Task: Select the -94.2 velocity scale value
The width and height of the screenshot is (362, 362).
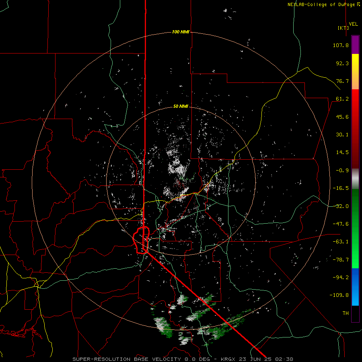Action: pos(341,277)
